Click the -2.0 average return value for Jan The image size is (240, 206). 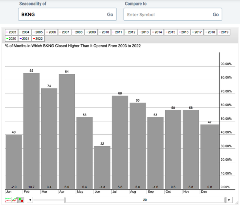click(14, 187)
